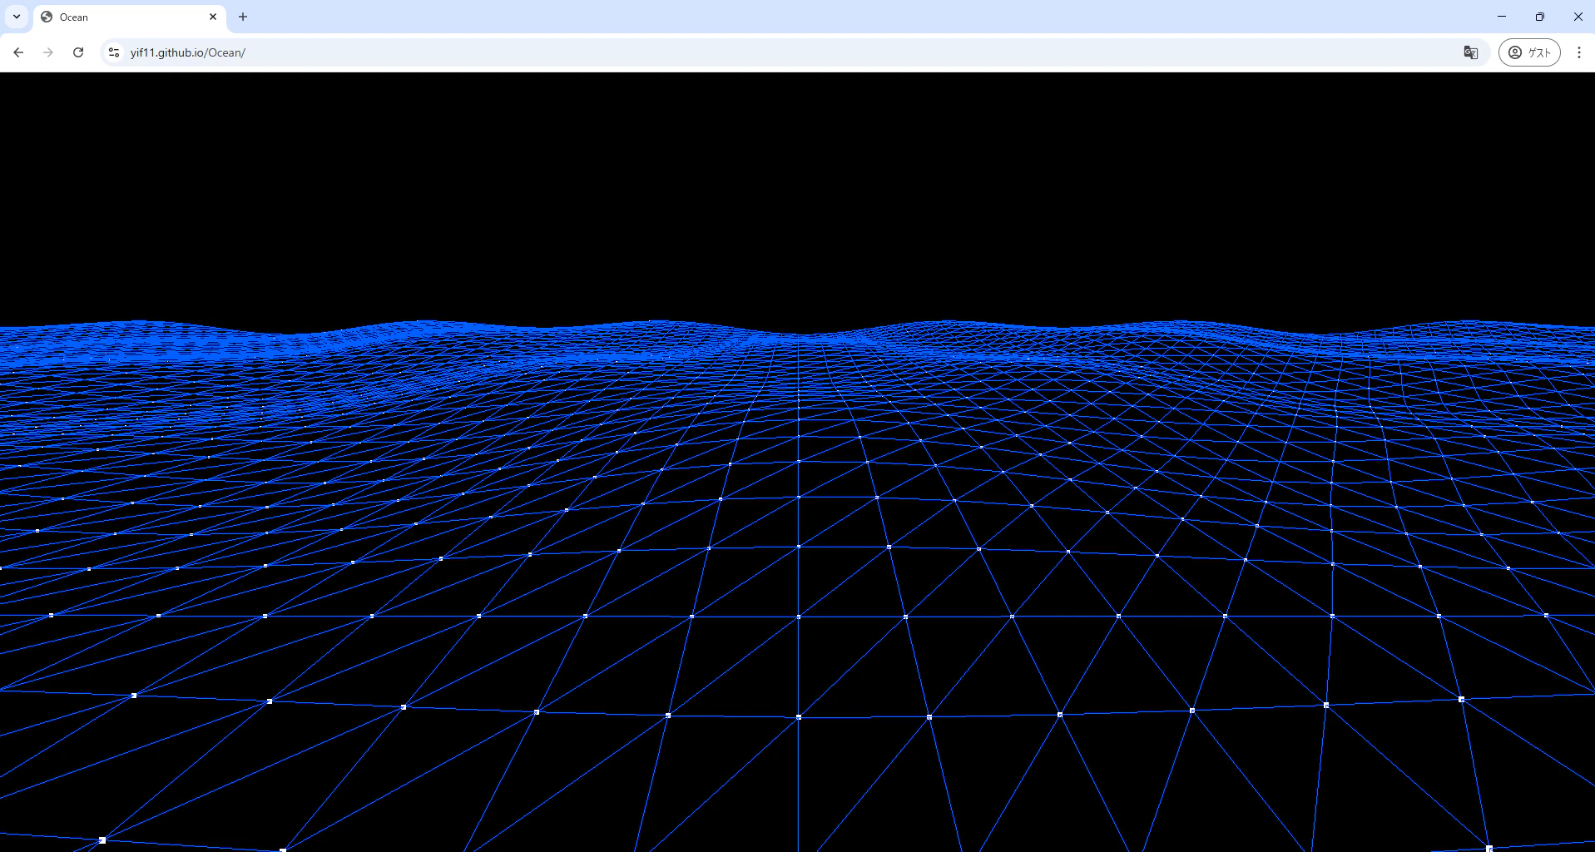
Task: Open the Google Translate icon
Action: coord(1471,52)
